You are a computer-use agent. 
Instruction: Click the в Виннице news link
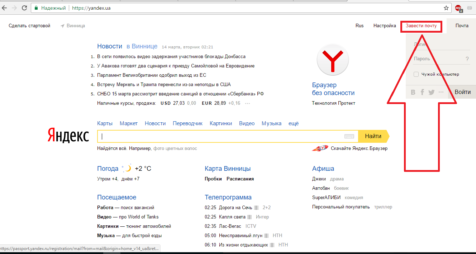click(142, 46)
